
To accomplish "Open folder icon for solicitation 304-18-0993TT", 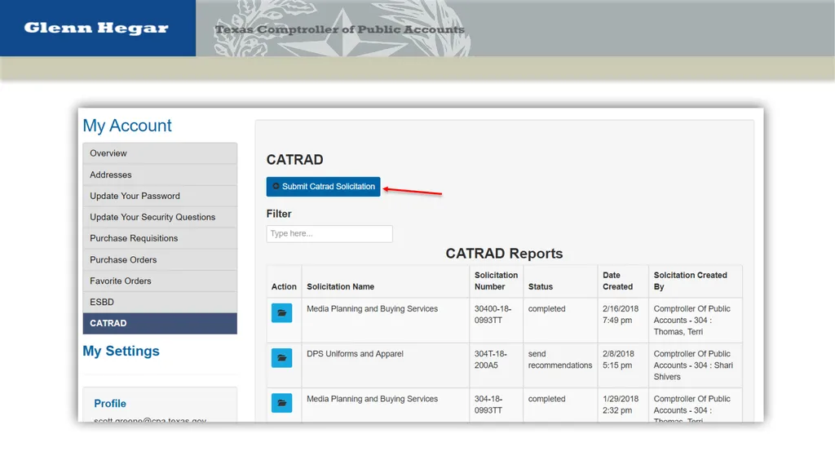I will 281,402.
